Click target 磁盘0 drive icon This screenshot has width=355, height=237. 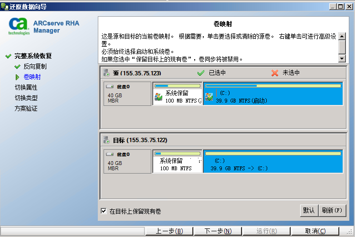coord(110,154)
